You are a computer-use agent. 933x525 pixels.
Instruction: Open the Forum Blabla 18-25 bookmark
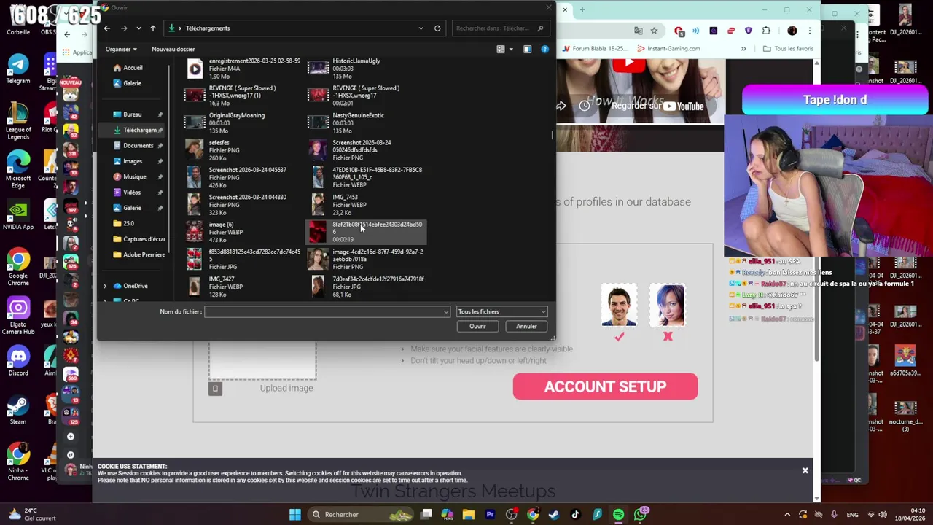[594, 49]
